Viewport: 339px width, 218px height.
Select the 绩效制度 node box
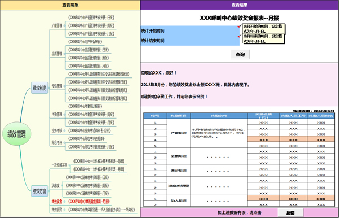40,88
